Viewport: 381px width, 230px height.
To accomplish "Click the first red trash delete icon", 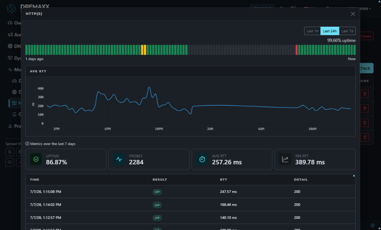I will point(365,93).
